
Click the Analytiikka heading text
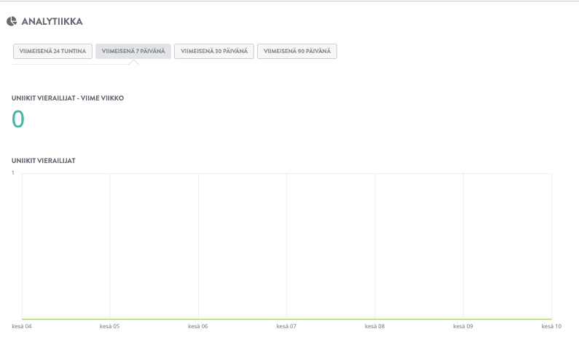pyautogui.click(x=52, y=22)
